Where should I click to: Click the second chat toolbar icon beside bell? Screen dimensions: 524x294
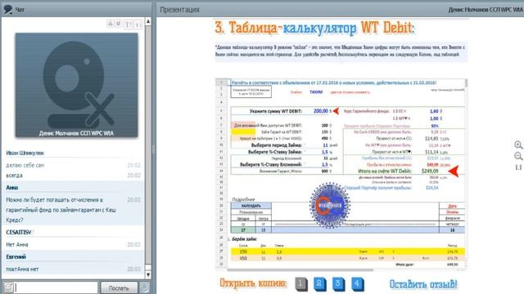118,24
